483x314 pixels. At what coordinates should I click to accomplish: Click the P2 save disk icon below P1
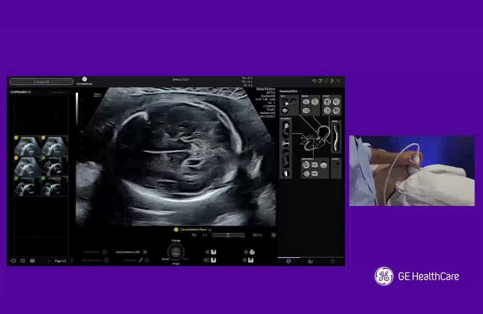(x=213, y=260)
